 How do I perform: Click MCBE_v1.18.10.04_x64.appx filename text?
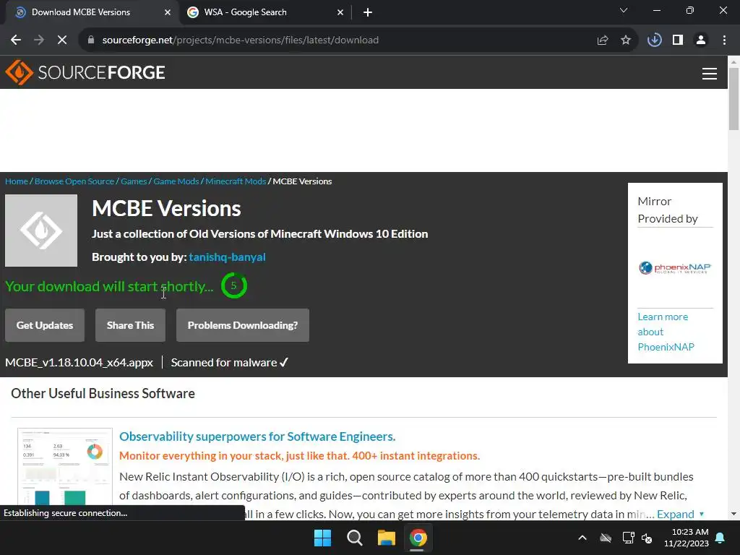(x=79, y=363)
